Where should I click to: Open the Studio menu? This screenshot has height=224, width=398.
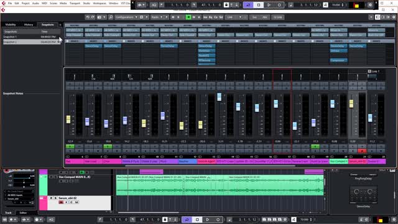click(x=86, y=3)
